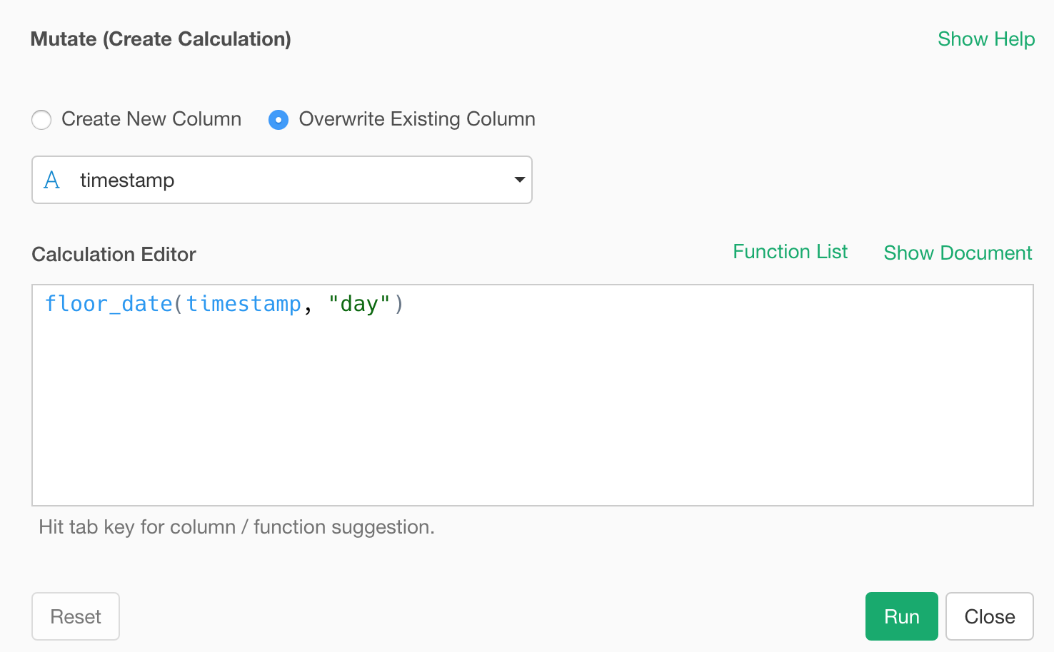This screenshot has height=652, width=1054.
Task: Click the timestamp argument in the formula
Action: (x=244, y=305)
